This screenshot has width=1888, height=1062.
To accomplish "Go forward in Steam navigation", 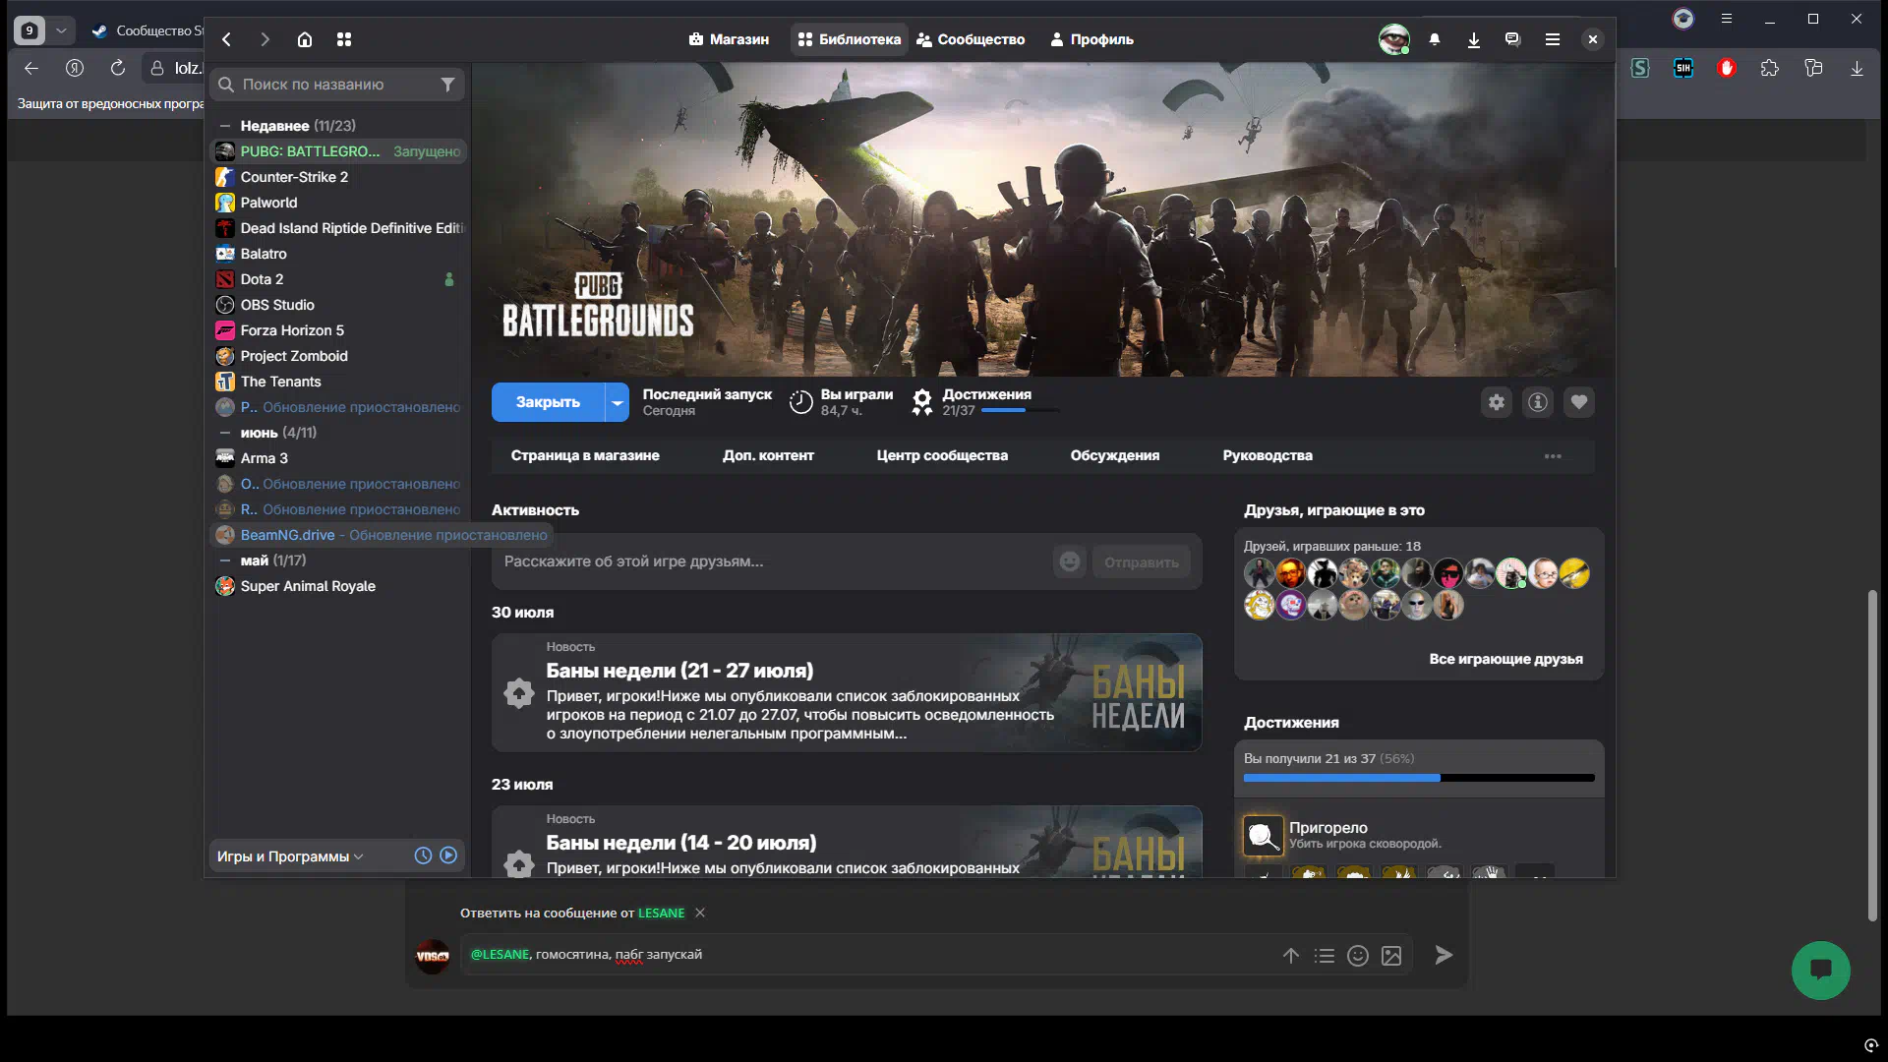I will point(265,39).
